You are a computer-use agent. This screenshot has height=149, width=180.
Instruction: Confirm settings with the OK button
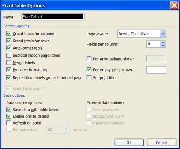point(129,142)
